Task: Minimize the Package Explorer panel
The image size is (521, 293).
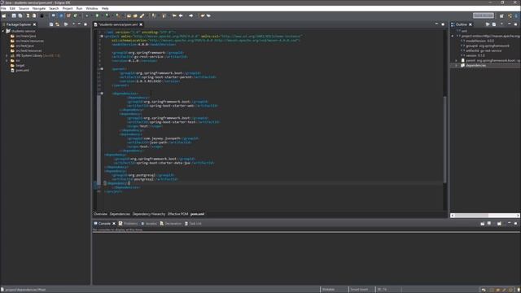Action: 80,24
